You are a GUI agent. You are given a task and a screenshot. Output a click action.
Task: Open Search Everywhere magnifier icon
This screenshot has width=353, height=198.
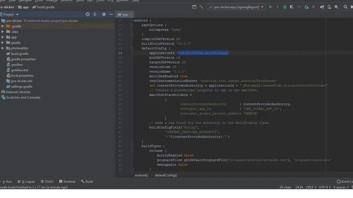tap(345, 7)
